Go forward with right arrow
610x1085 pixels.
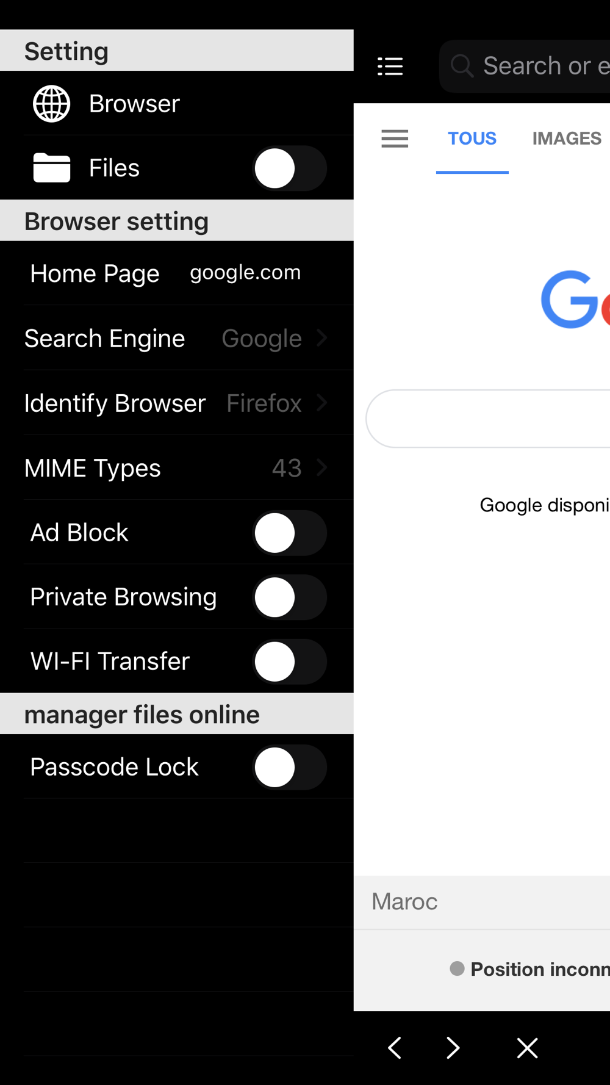tap(453, 1048)
